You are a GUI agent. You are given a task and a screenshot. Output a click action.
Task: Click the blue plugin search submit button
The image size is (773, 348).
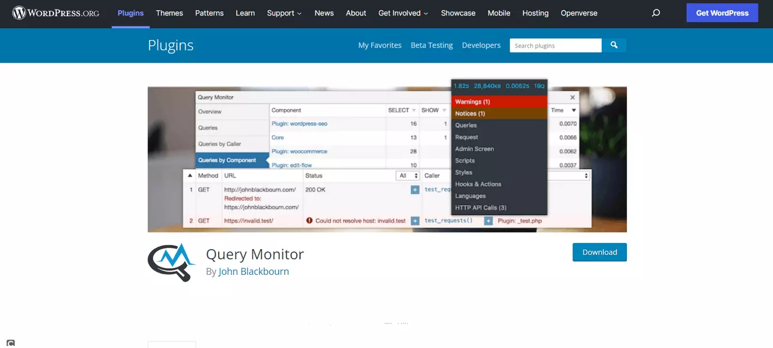(x=614, y=45)
